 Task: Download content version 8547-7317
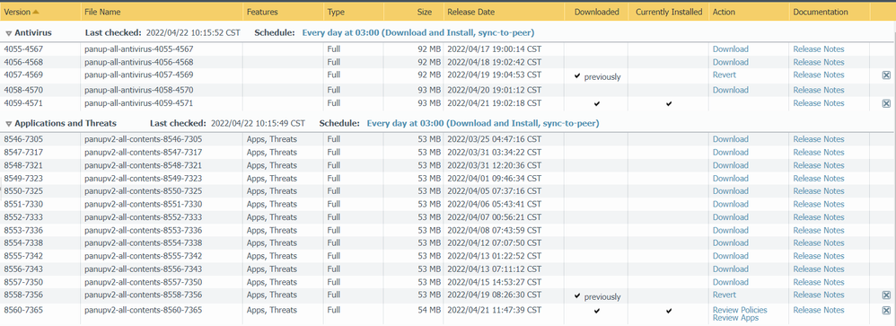pos(730,152)
